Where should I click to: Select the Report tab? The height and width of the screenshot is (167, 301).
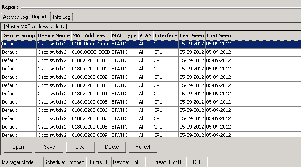click(x=39, y=17)
